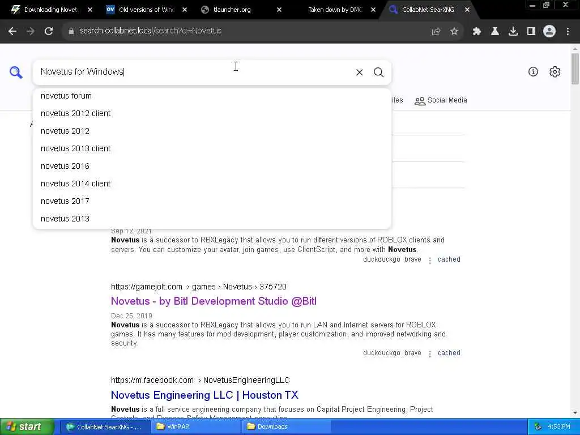Viewport: 580px width, 435px height.
Task: Open 'Novetus - by Bitl Development Studio' result
Action: click(x=214, y=301)
